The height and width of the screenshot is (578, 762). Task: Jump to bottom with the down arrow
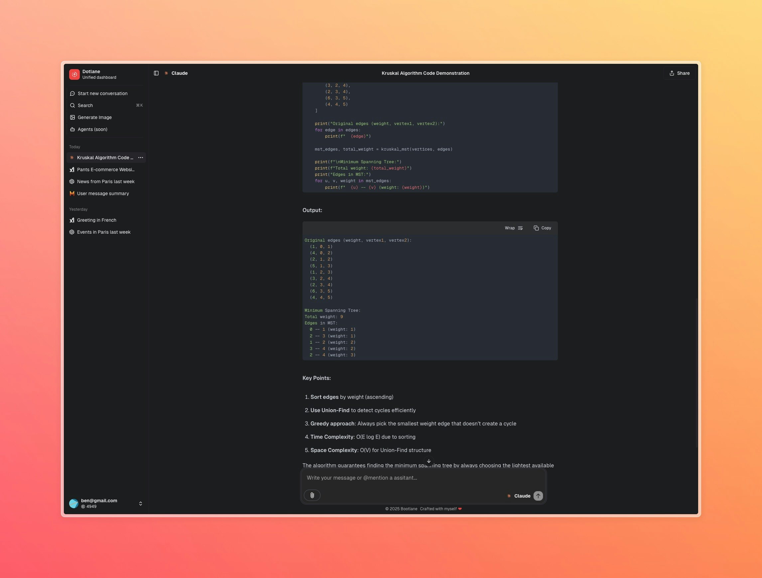tap(429, 461)
